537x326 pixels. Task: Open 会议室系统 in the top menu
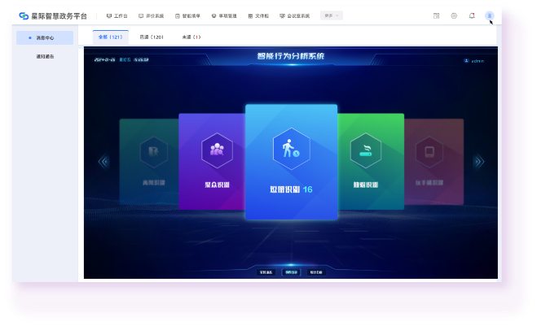pyautogui.click(x=295, y=15)
